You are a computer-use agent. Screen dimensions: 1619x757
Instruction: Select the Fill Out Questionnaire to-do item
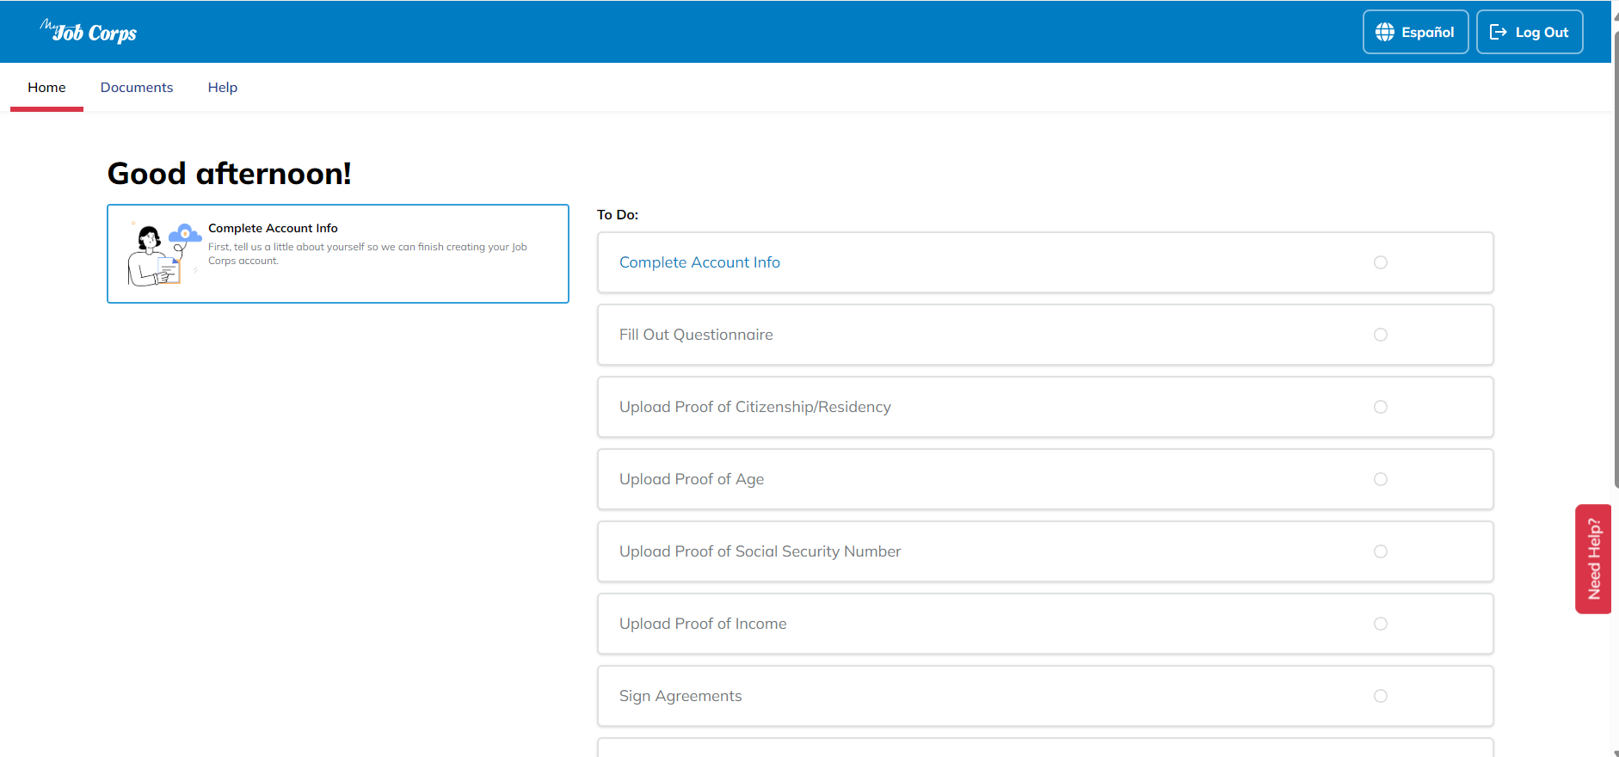tap(1045, 335)
